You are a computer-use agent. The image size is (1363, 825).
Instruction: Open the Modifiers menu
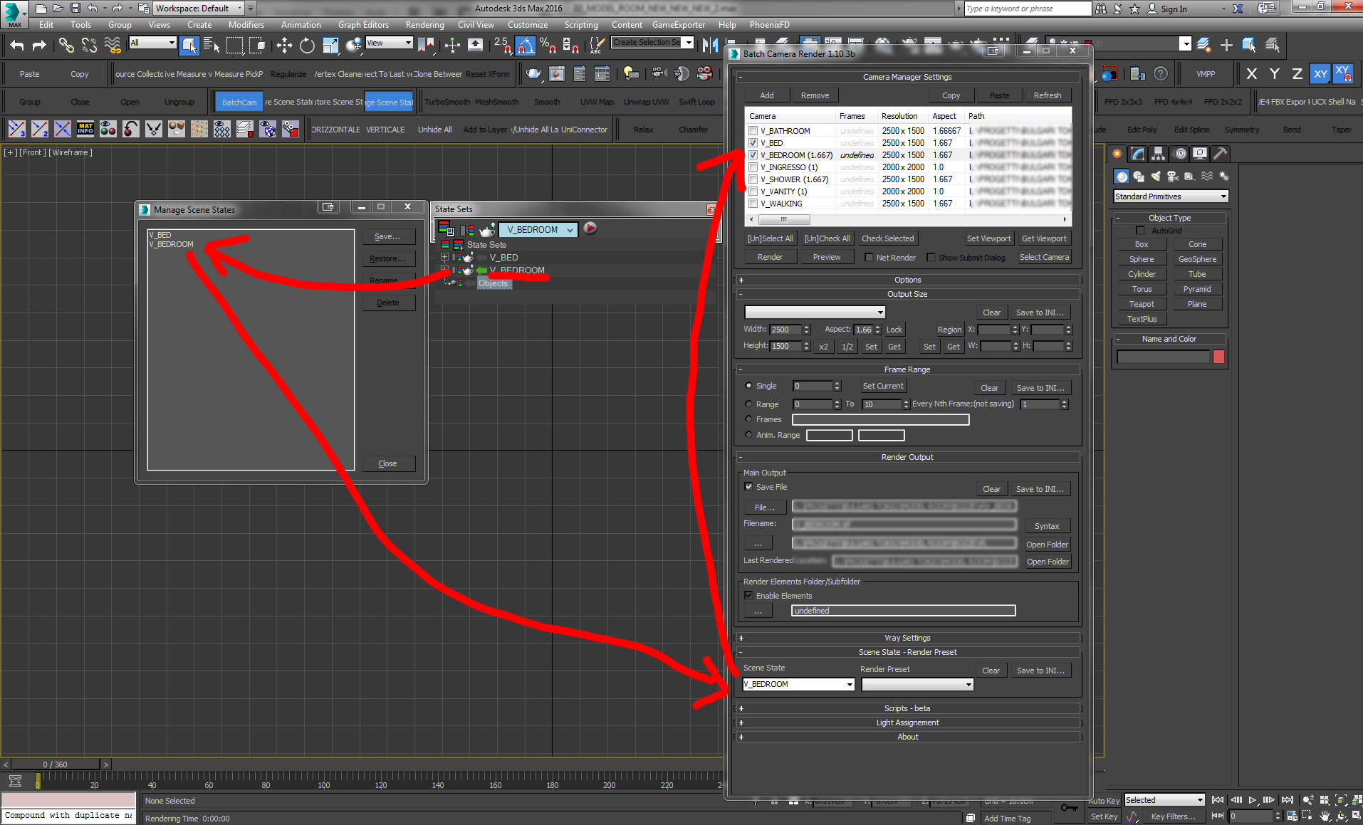246,24
